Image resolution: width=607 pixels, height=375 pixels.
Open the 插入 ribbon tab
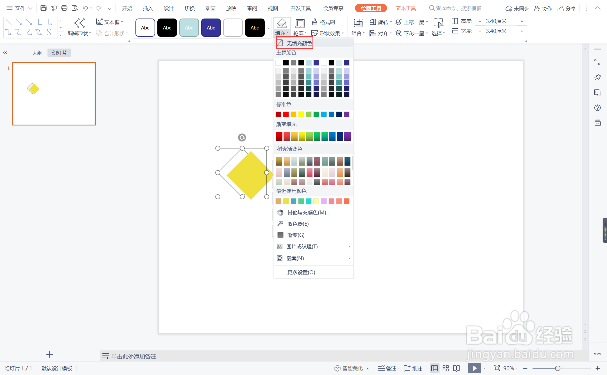click(x=148, y=8)
